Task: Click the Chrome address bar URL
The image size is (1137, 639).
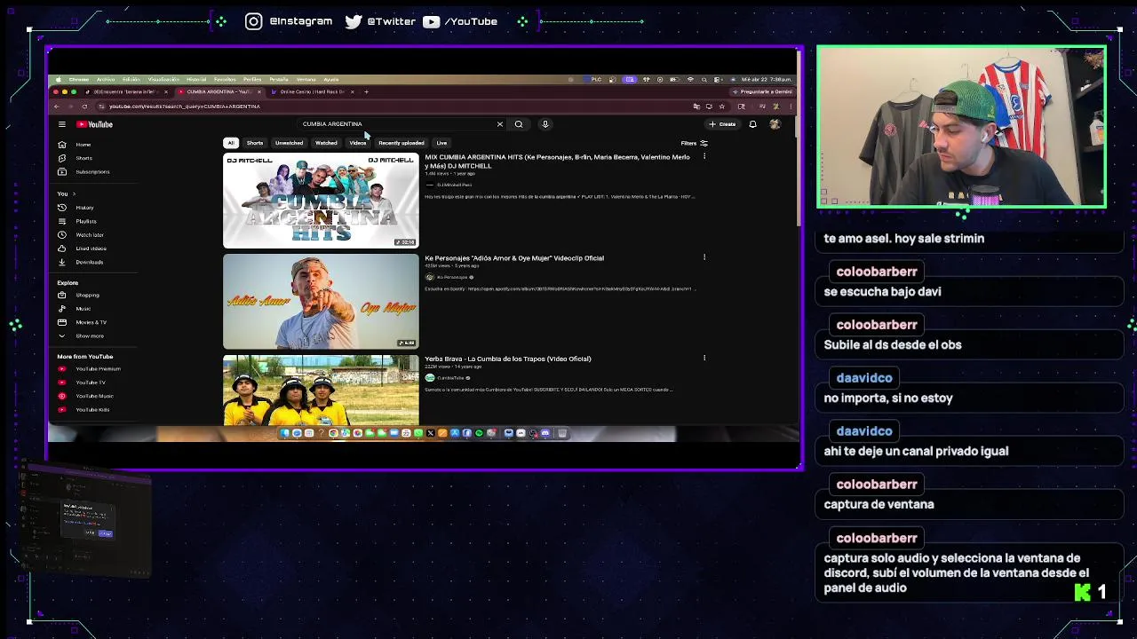Action: (x=185, y=106)
